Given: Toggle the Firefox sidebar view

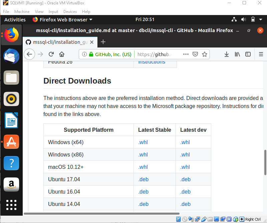Looking at the screenshot, I should pyautogui.click(x=248, y=54).
